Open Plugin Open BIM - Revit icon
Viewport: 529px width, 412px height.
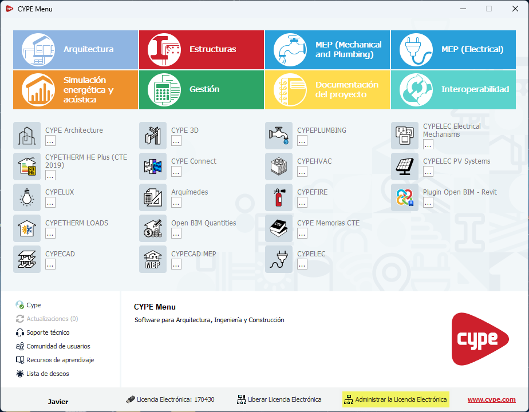pyautogui.click(x=405, y=197)
